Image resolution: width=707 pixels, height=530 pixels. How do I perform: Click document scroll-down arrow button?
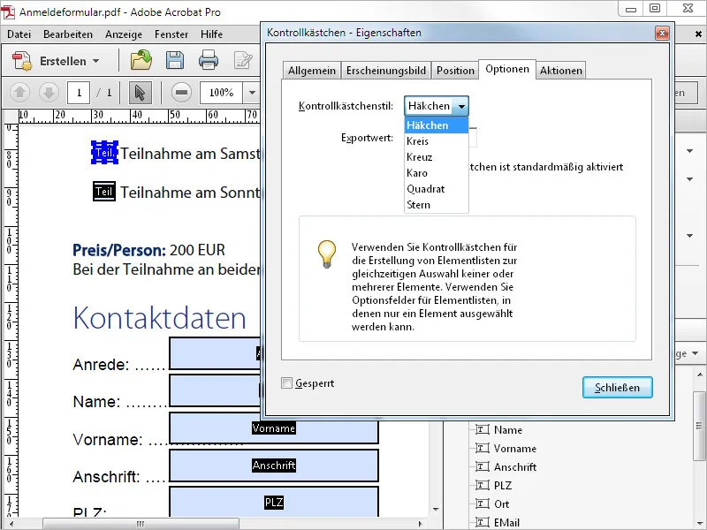tap(436, 510)
